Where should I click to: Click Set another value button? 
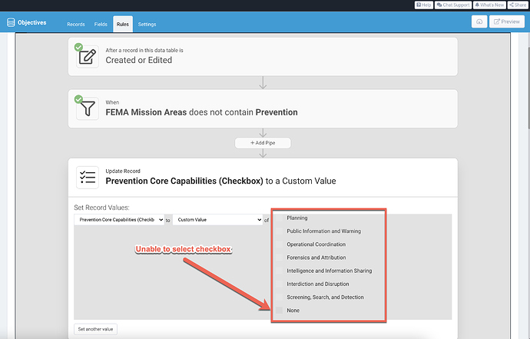(96, 329)
